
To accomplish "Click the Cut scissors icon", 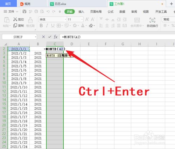I will pyautogui.click(x=15, y=19).
